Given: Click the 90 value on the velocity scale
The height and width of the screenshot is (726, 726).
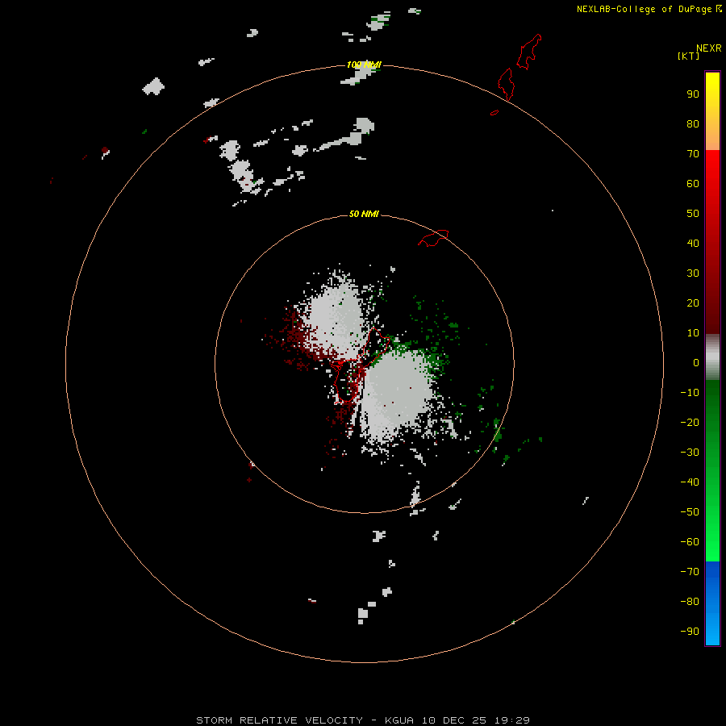Looking at the screenshot, I should click(x=693, y=94).
